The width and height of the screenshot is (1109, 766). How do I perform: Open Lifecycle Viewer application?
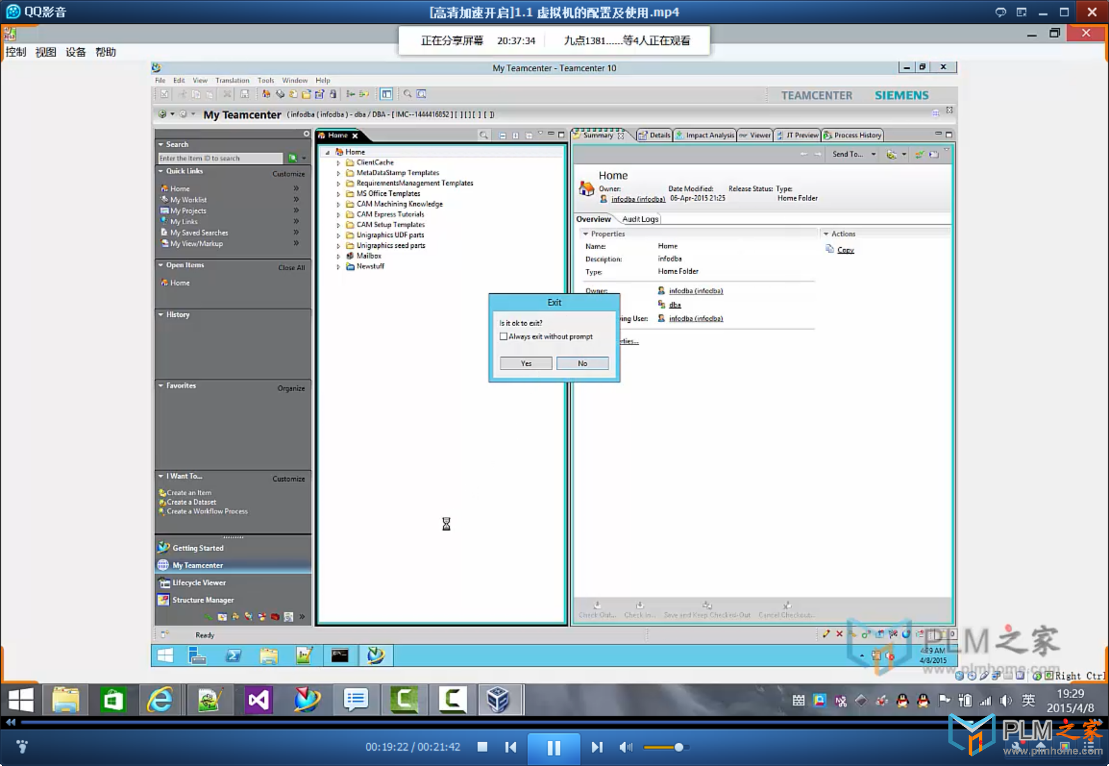(x=199, y=583)
